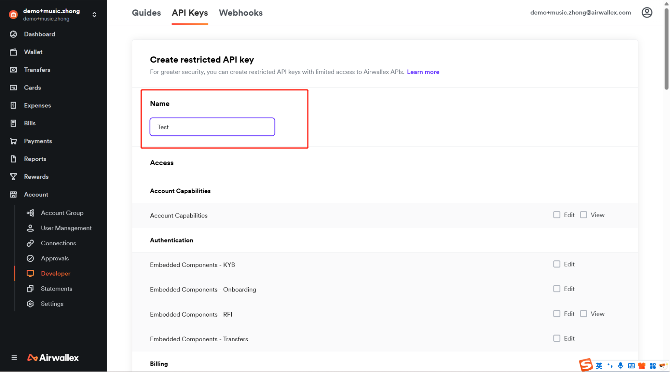The image size is (670, 372).
Task: Click the IME punctuation mode icon
Action: point(610,366)
